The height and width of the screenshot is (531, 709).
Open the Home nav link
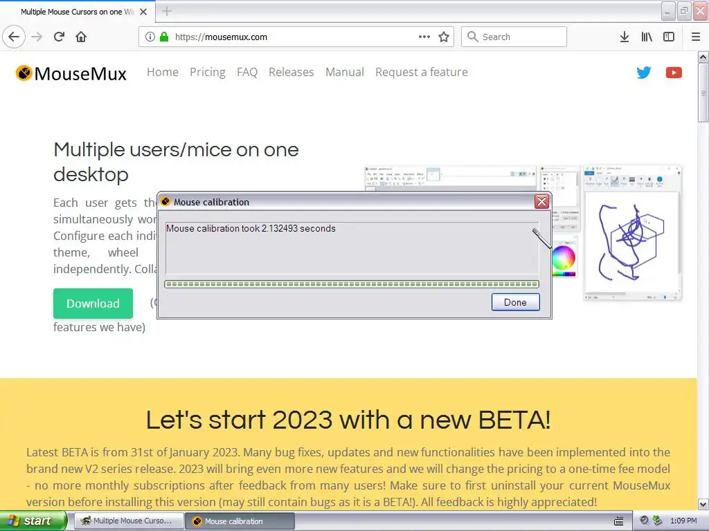tap(162, 72)
